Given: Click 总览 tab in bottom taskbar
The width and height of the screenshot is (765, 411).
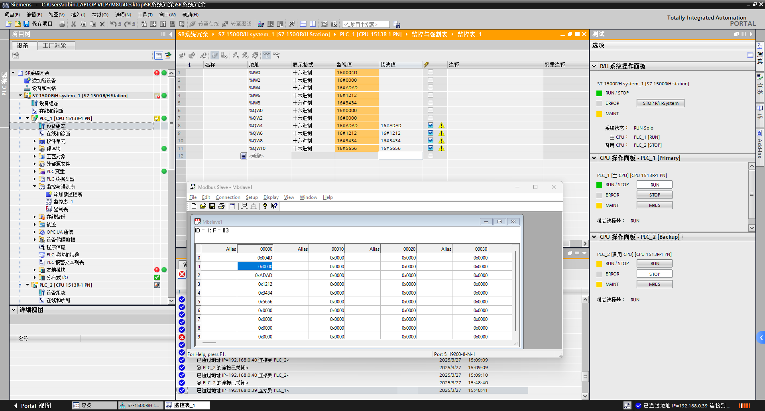Looking at the screenshot, I should [94, 405].
